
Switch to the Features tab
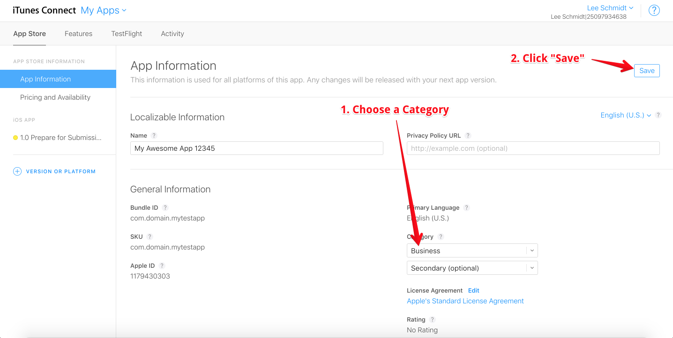[78, 34]
